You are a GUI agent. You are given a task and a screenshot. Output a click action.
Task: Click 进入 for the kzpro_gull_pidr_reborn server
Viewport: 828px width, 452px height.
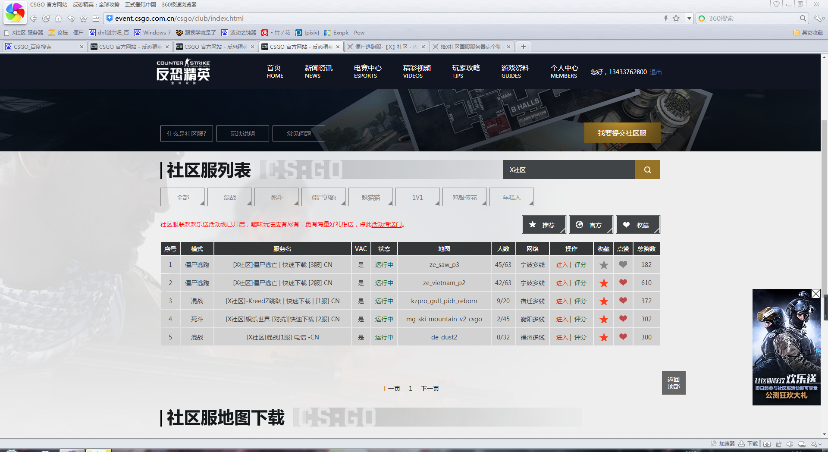[561, 301]
